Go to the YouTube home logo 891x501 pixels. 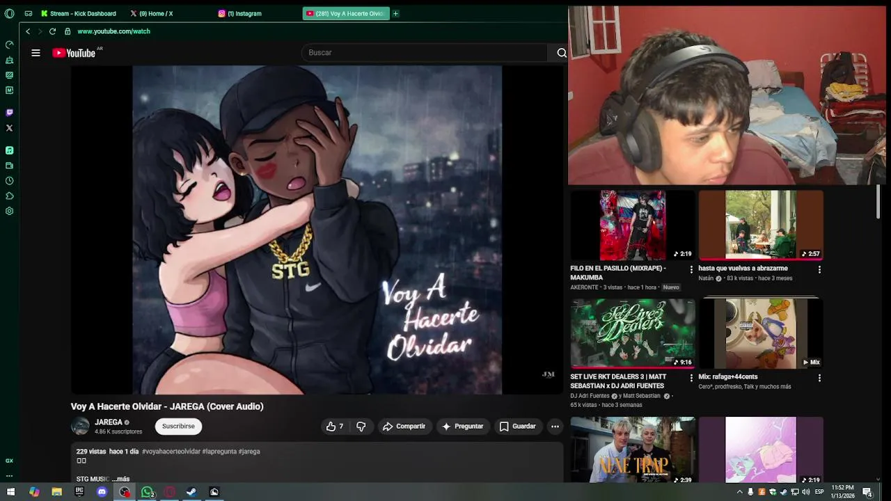[x=74, y=53]
